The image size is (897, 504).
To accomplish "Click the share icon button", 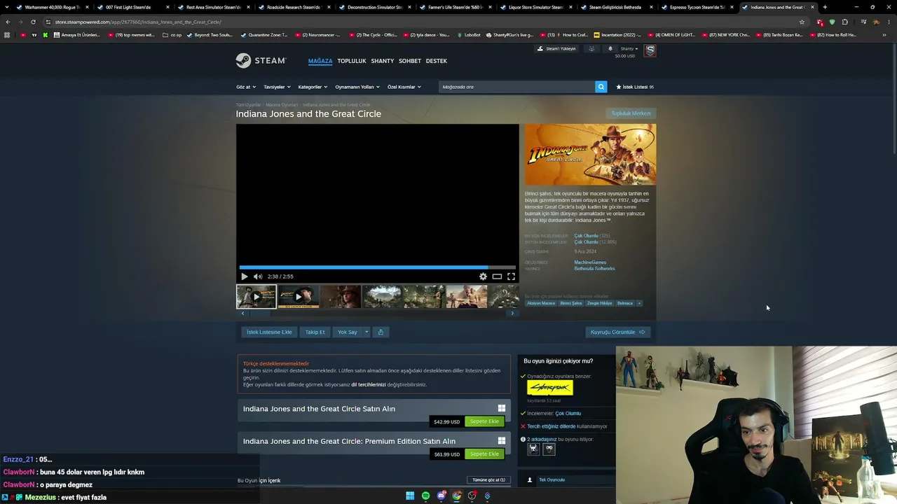I will point(381,332).
